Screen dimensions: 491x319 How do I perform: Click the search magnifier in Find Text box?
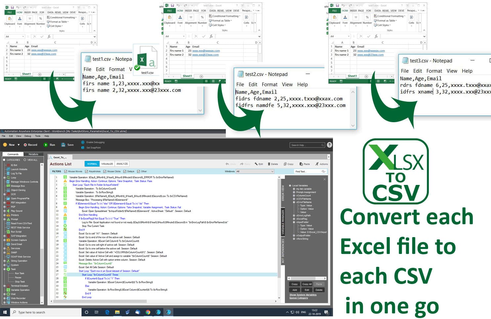tap(323, 171)
